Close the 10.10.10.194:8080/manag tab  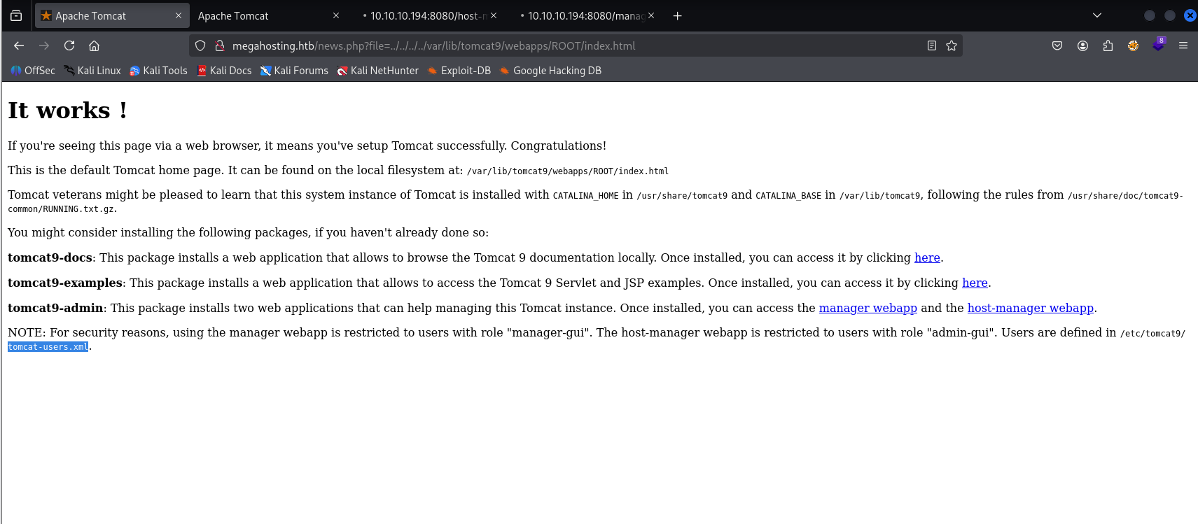pyautogui.click(x=651, y=15)
